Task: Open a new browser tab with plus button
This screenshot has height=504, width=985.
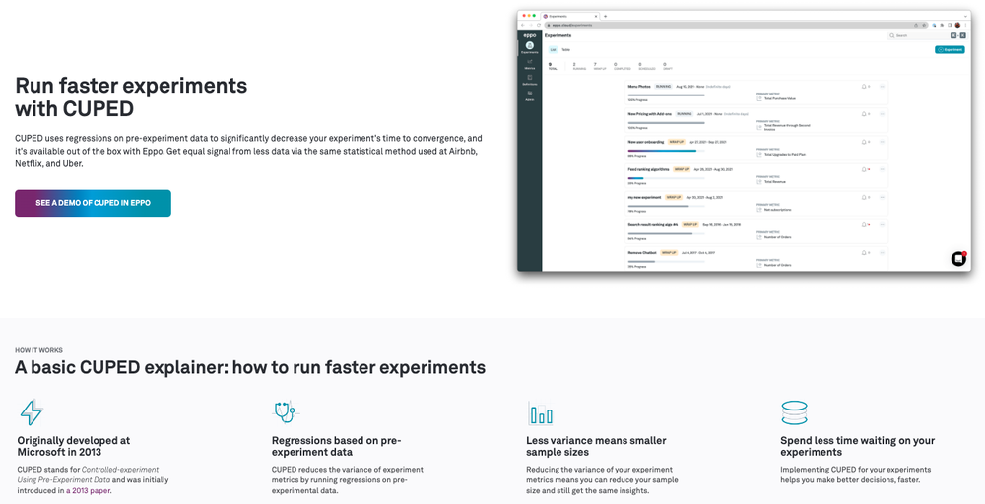Action: pyautogui.click(x=605, y=16)
